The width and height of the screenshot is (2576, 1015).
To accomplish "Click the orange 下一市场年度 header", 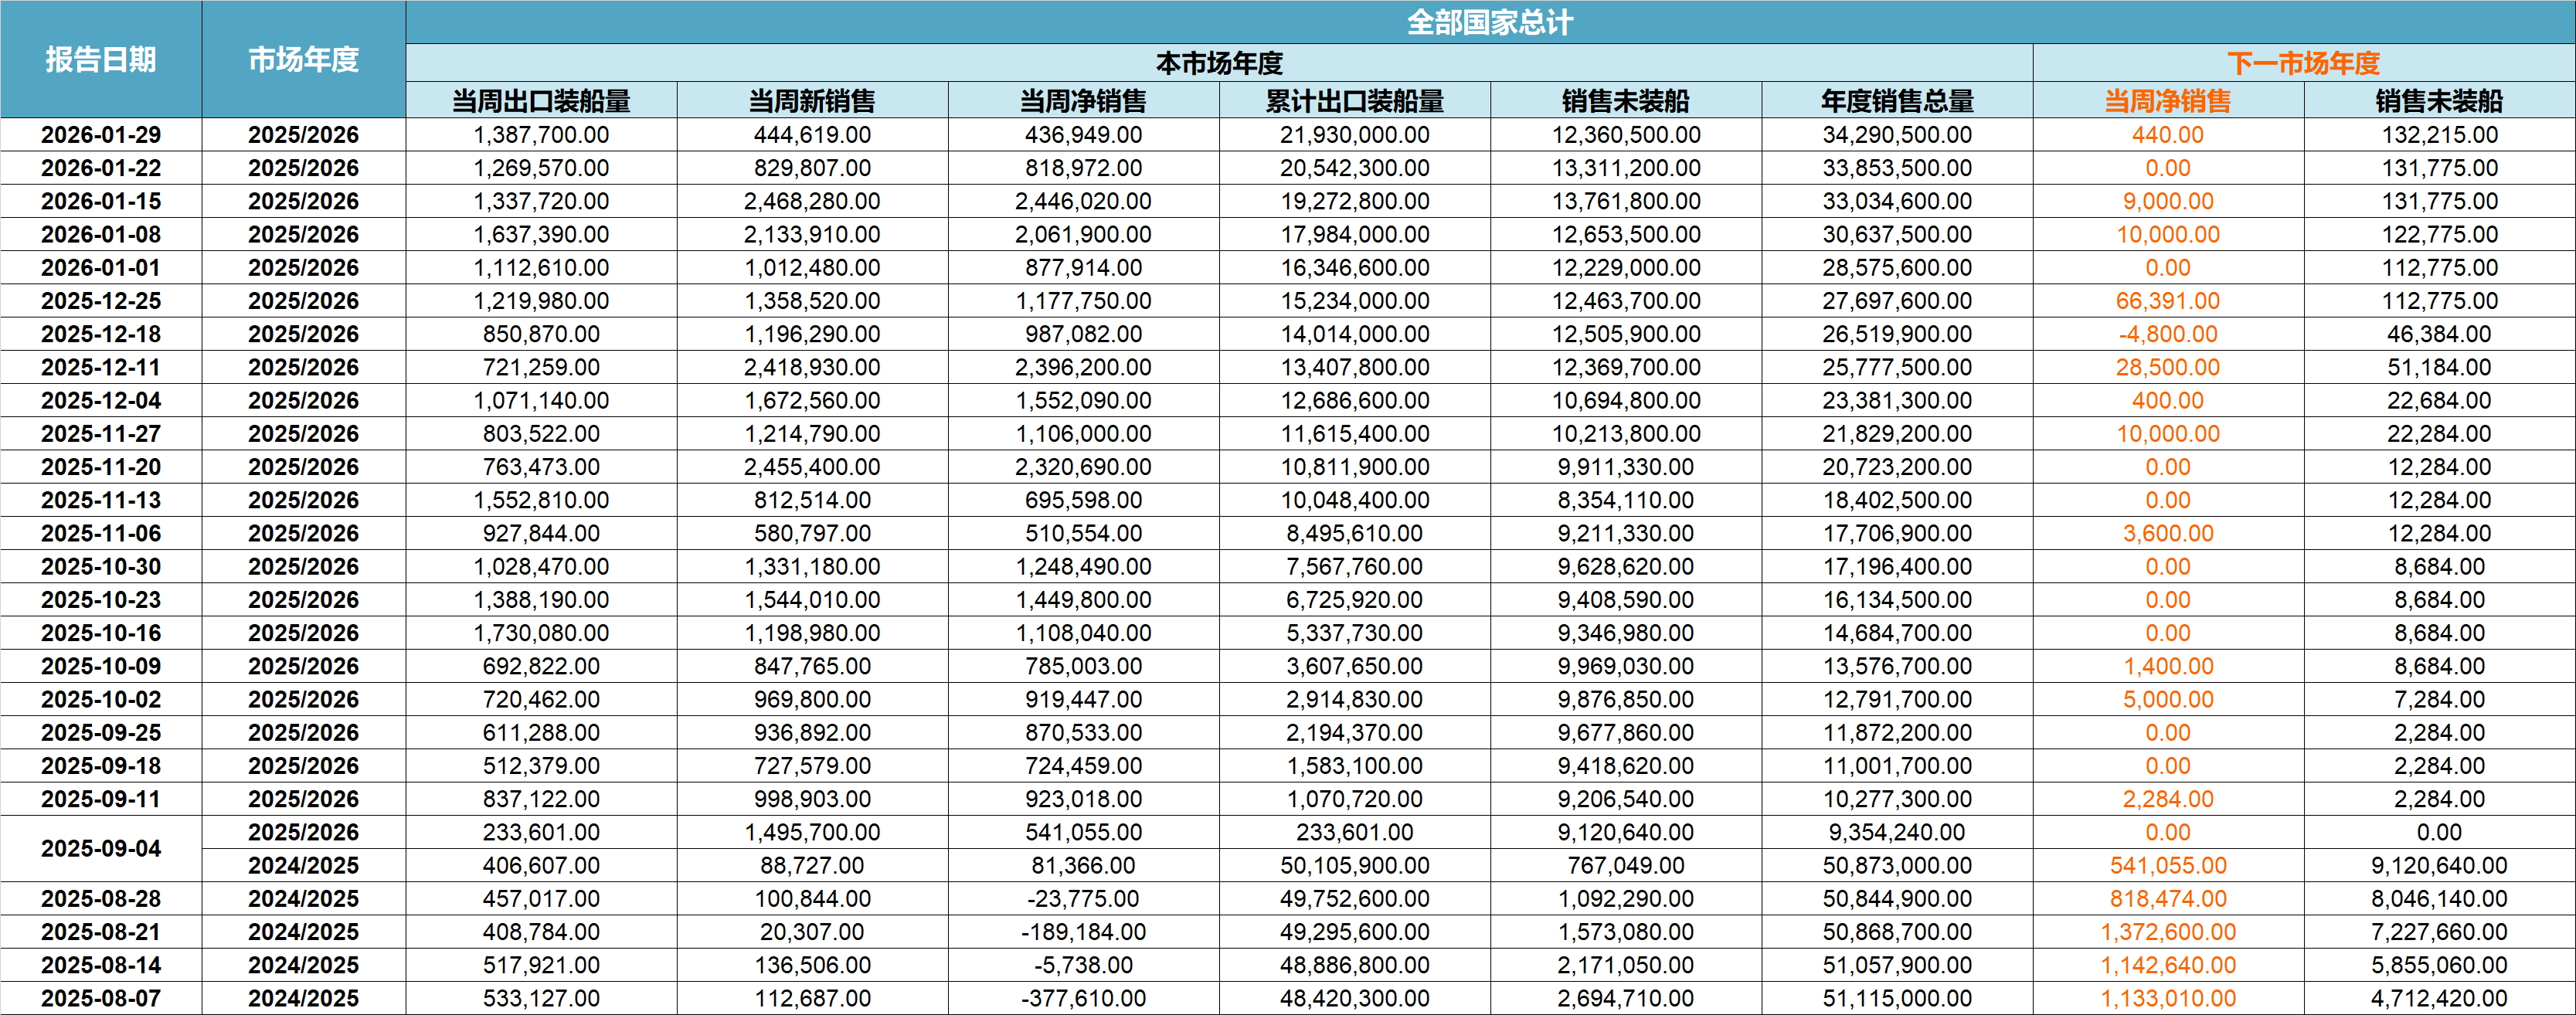I will coord(2304,63).
